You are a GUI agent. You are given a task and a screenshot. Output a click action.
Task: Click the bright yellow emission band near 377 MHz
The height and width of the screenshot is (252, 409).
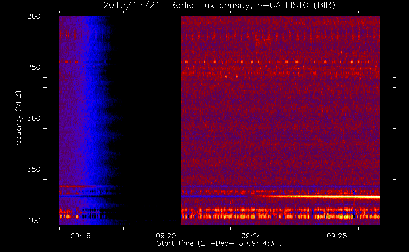tap(321, 197)
